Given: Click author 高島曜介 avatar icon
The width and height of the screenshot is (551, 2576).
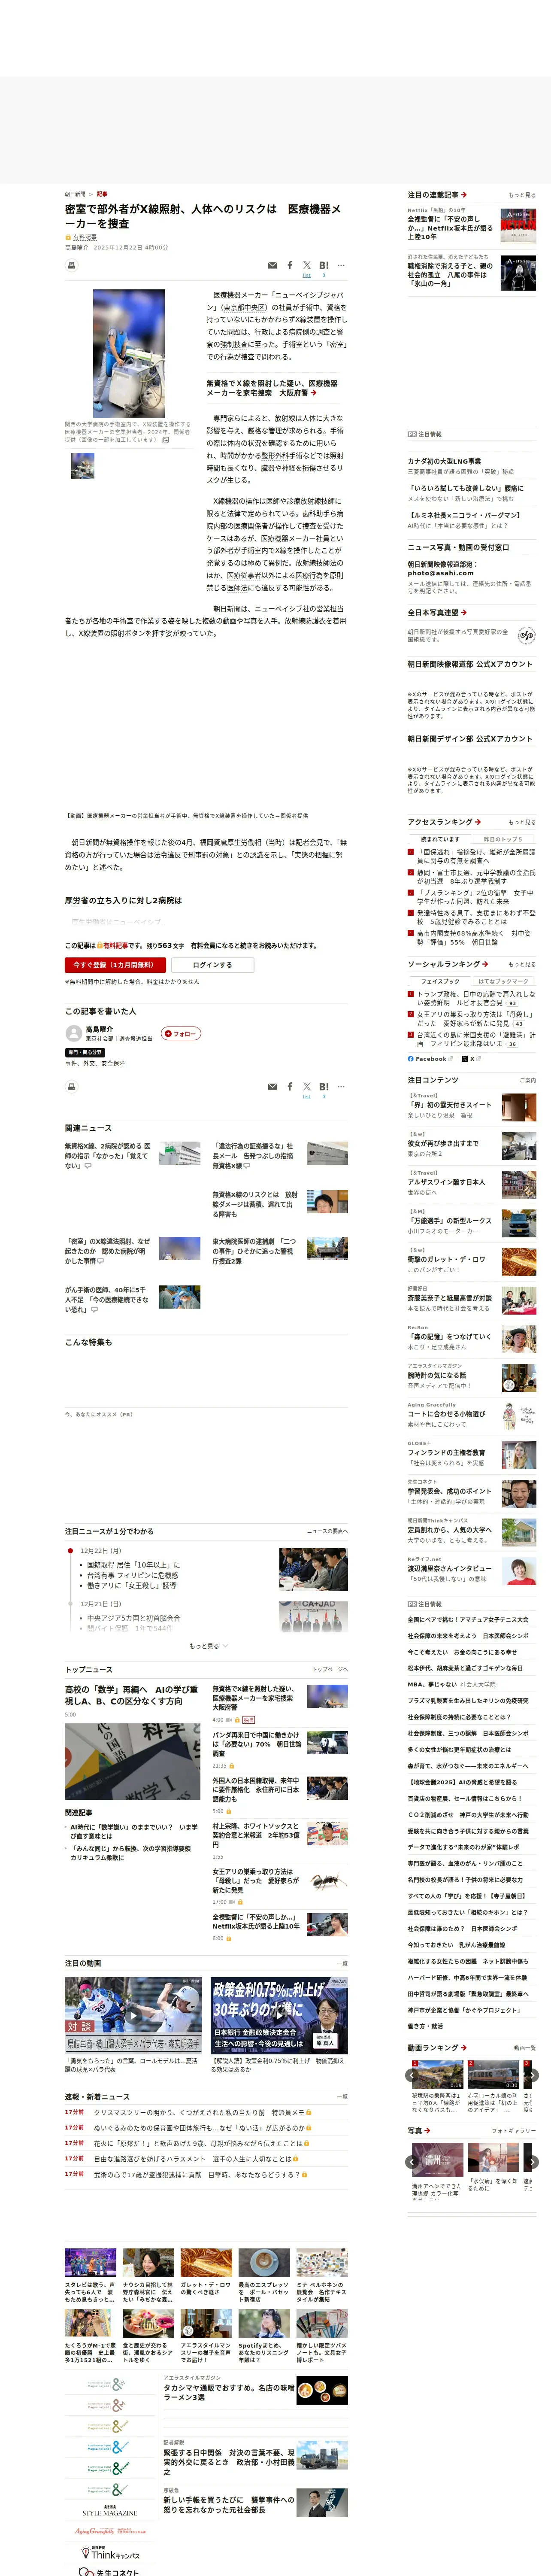Looking at the screenshot, I should 73,1034.
